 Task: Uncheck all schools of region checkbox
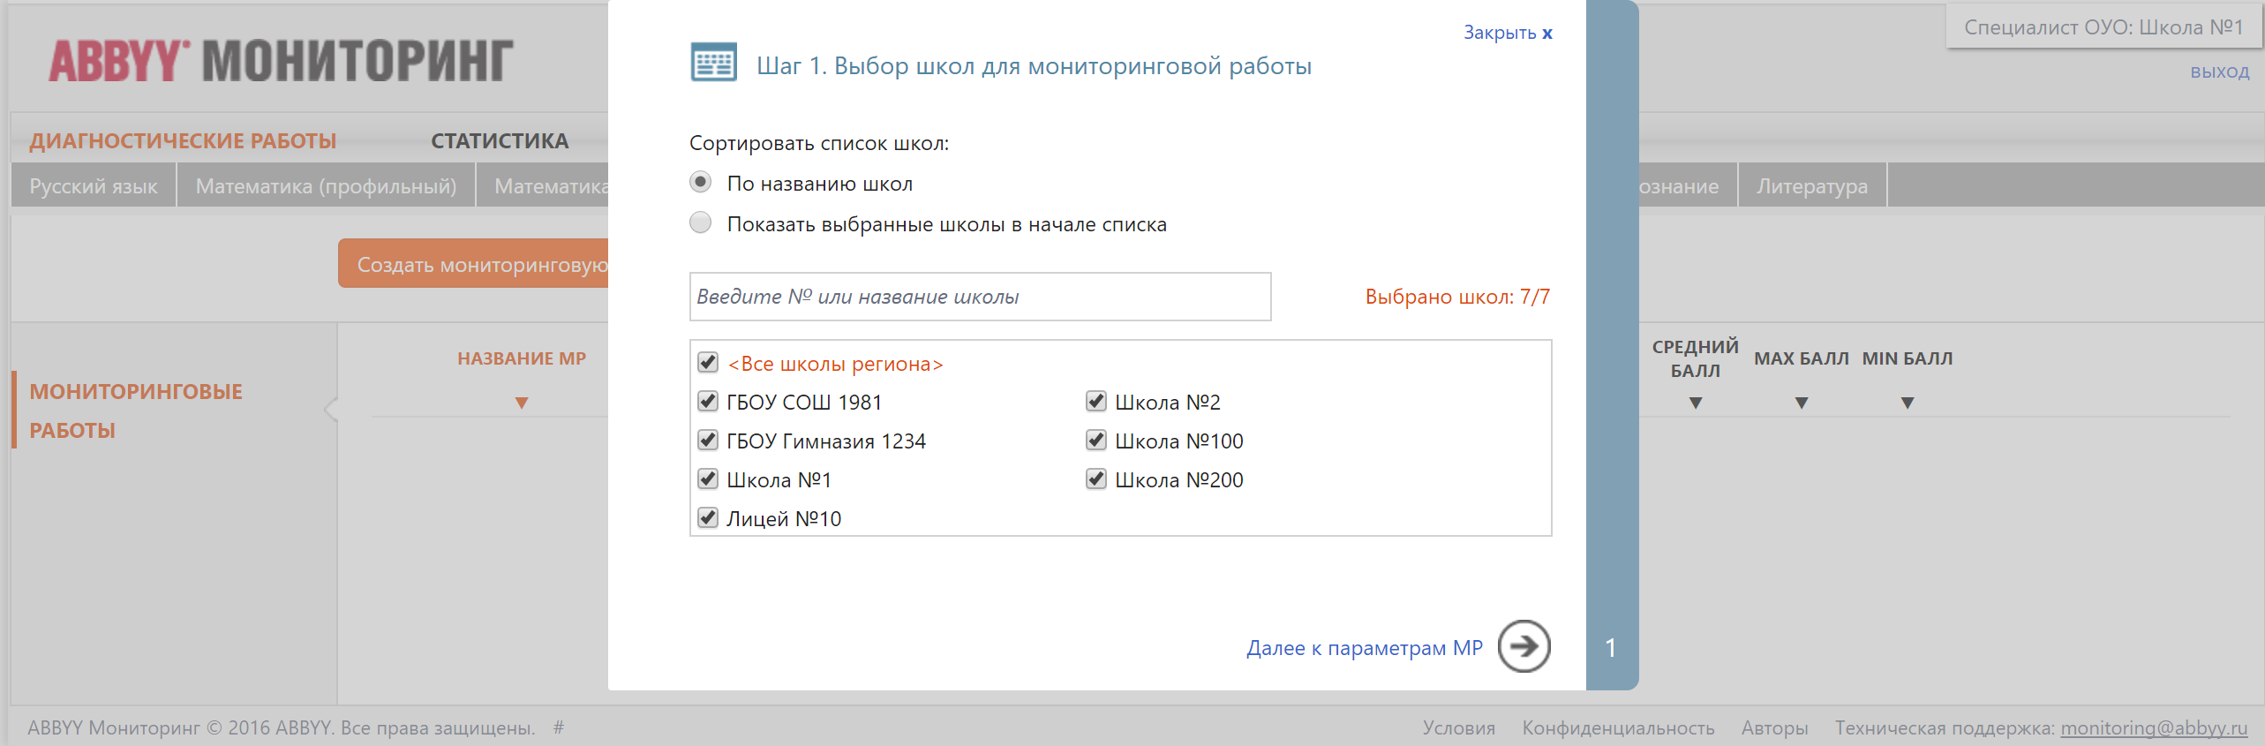(x=708, y=363)
